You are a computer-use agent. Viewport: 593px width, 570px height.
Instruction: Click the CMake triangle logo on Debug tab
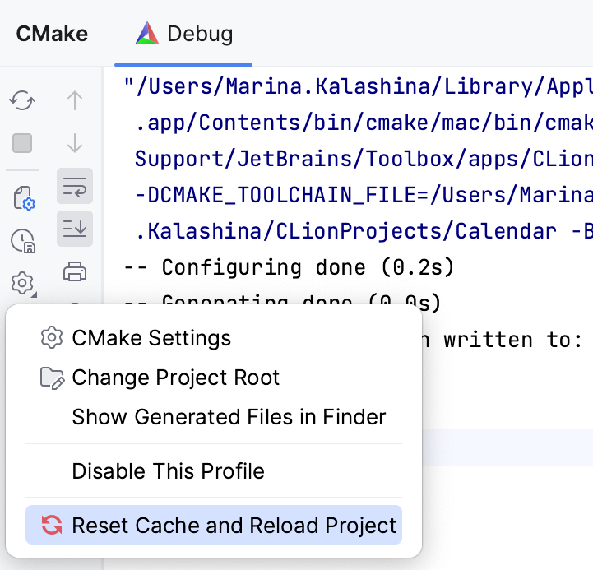pos(146,33)
